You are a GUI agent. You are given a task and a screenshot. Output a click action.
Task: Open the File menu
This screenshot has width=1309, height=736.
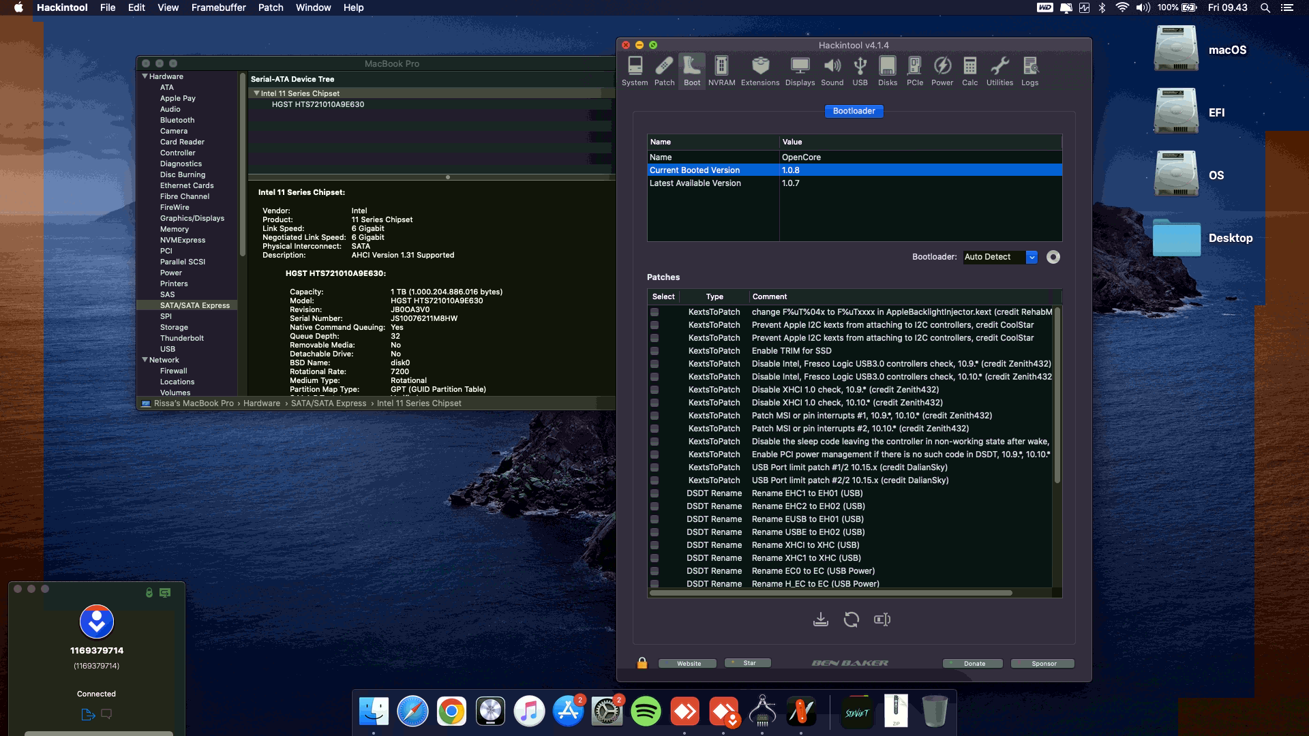[108, 7]
